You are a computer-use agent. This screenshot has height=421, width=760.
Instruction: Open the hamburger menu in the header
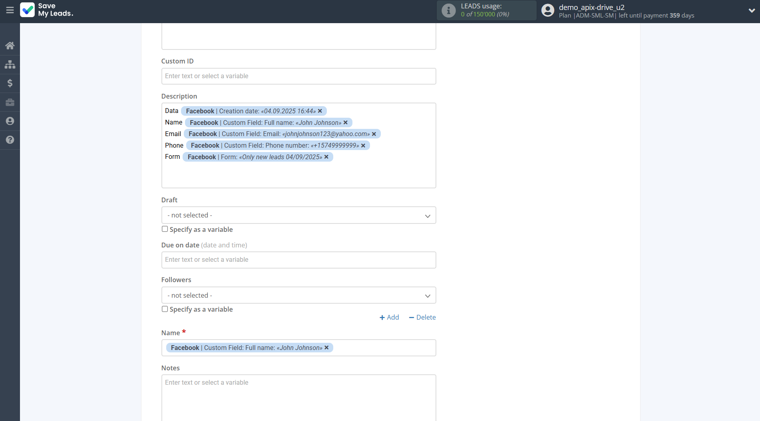point(10,10)
